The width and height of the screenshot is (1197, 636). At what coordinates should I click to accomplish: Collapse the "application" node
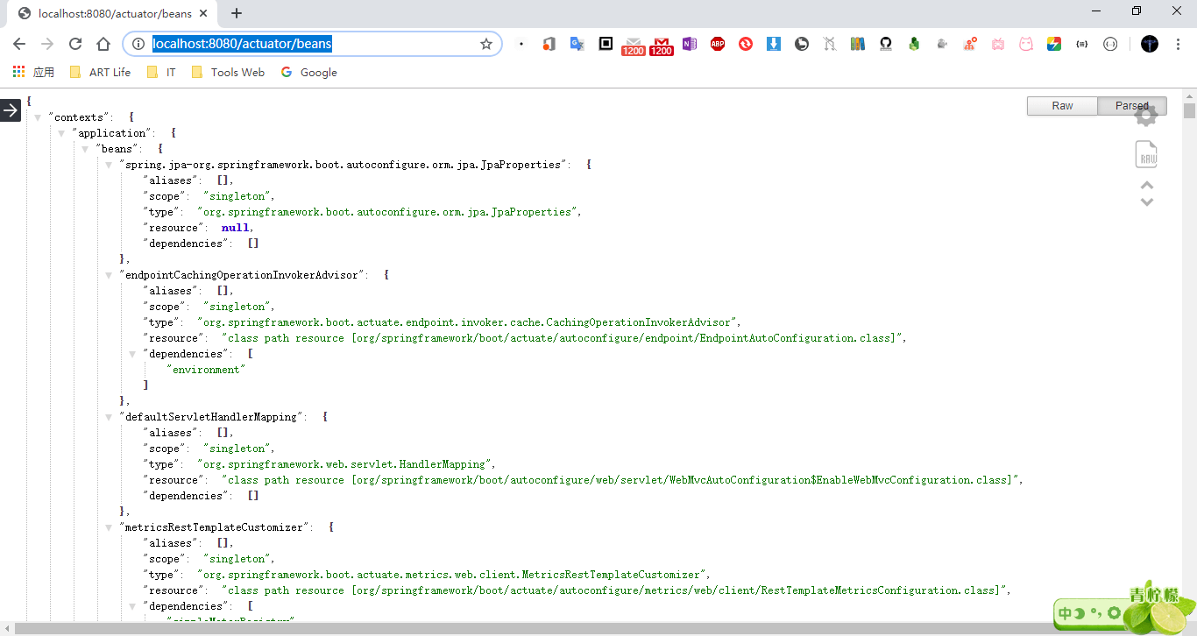[x=62, y=133]
